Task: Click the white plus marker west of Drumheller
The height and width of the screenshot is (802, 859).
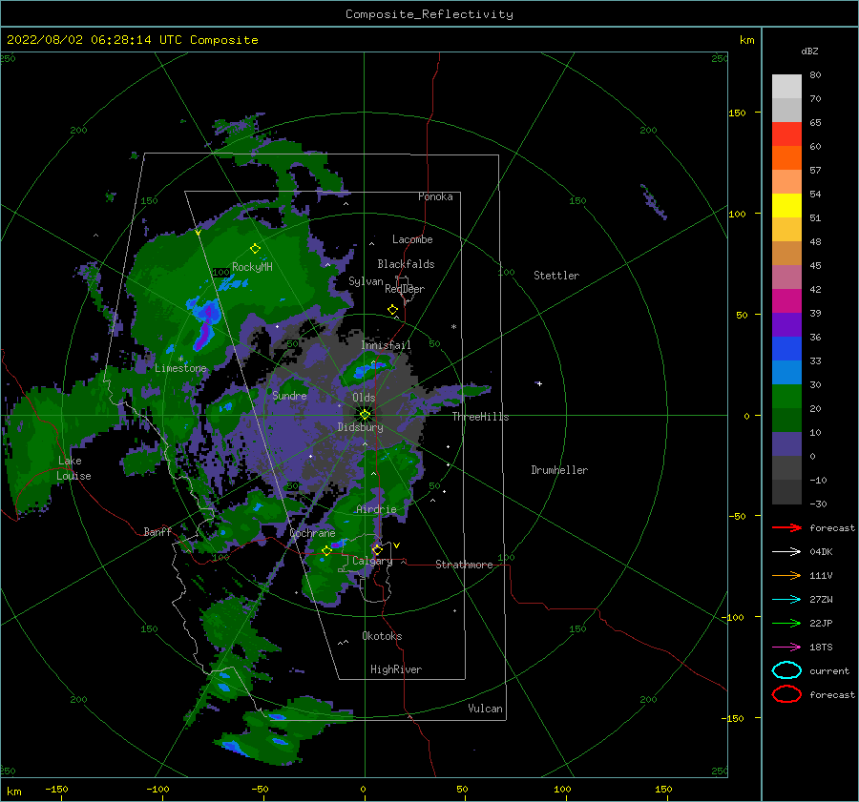Action: click(x=539, y=383)
